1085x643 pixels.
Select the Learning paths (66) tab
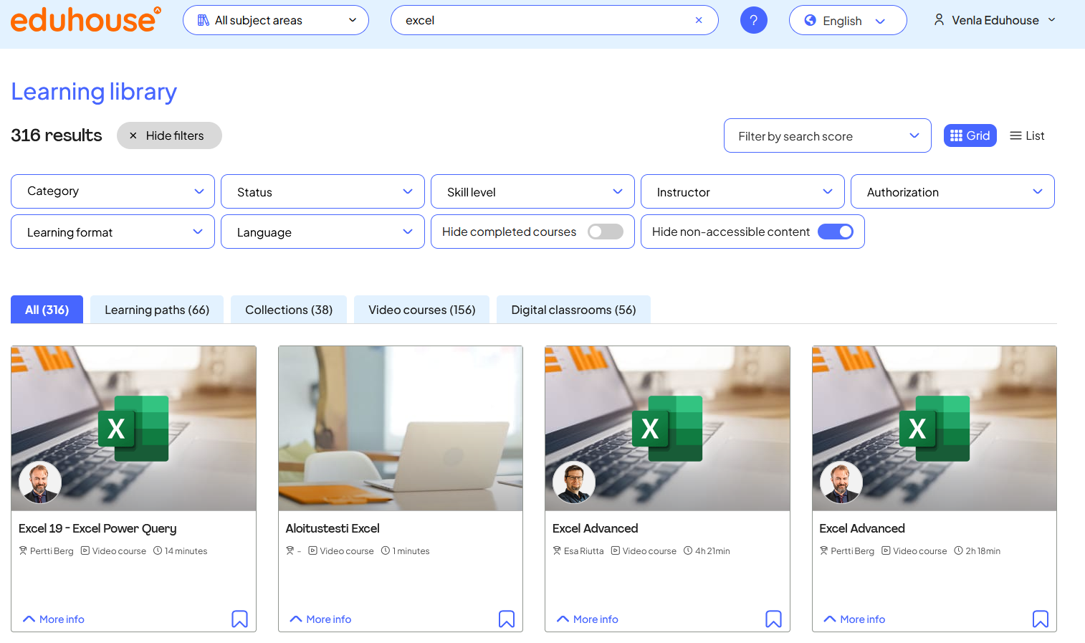[157, 310]
